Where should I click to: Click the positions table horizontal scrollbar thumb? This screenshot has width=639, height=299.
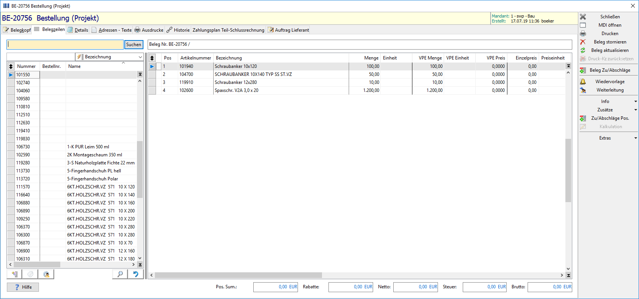(238, 275)
